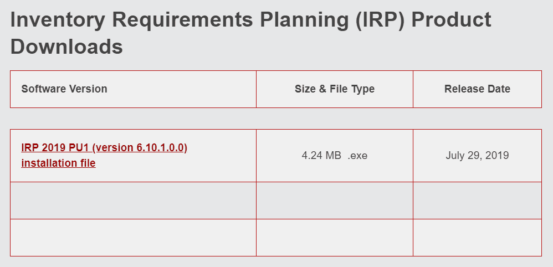Select the Software Version column header
Image resolution: width=553 pixels, height=267 pixels.
point(64,89)
